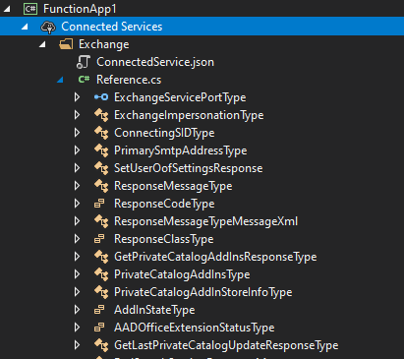Click the AddInStateType enum icon
The image size is (404, 359).
(99, 310)
